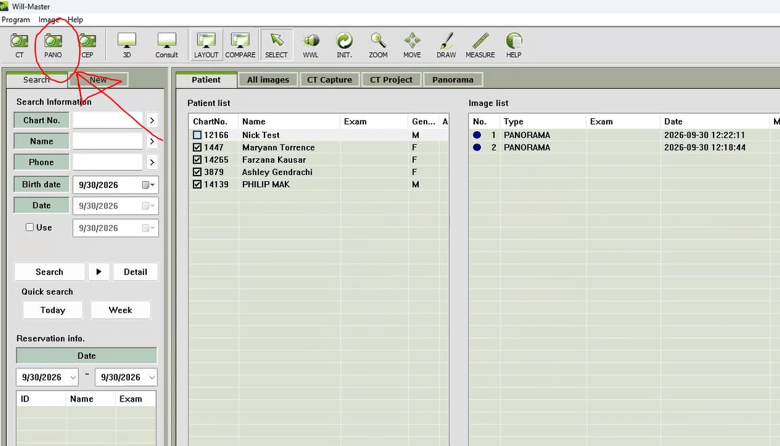Screen dimensions: 780x446
Task: Activate the DRAW pen tool
Action: [446, 45]
